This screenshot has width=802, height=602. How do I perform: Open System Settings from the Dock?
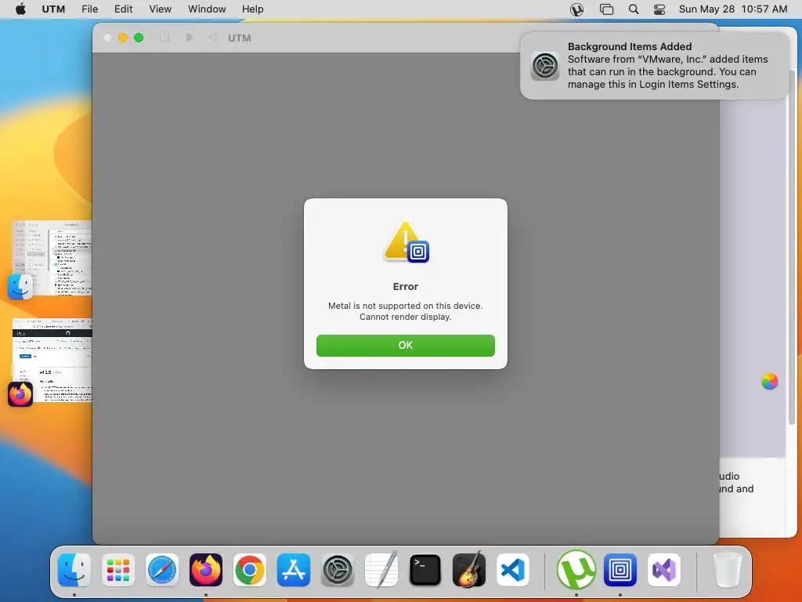point(338,570)
